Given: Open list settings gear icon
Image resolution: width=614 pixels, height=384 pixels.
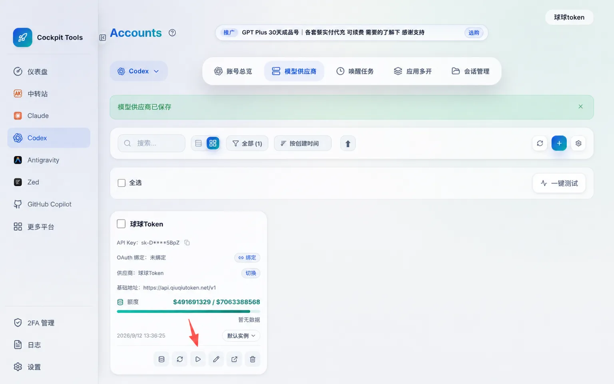Looking at the screenshot, I should [x=578, y=143].
